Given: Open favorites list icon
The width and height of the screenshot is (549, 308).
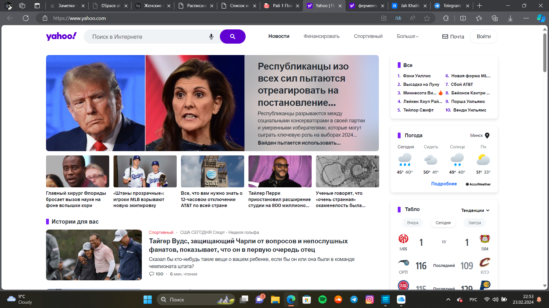Looking at the screenshot, I should click(x=479, y=18).
